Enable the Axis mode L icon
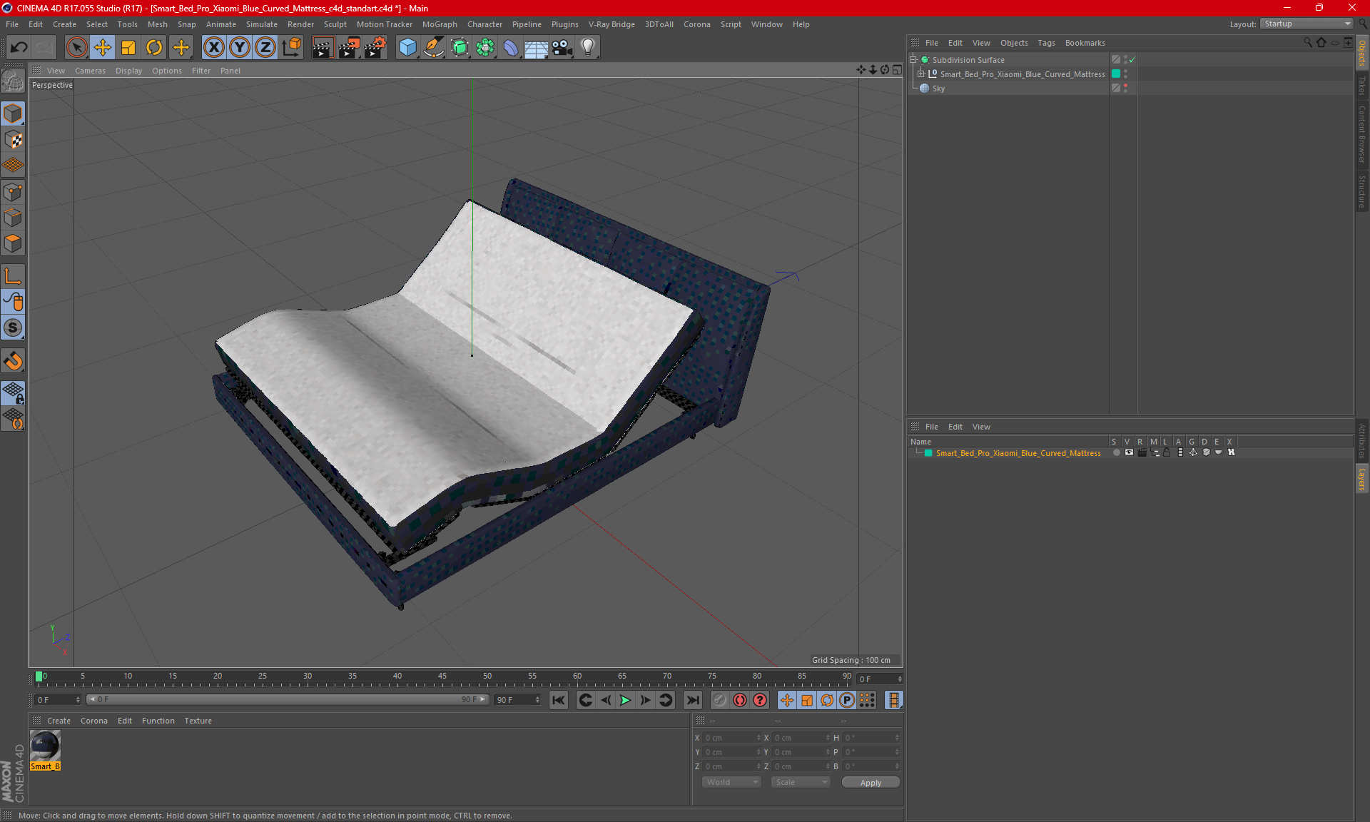Viewport: 1370px width, 822px height. (x=13, y=277)
